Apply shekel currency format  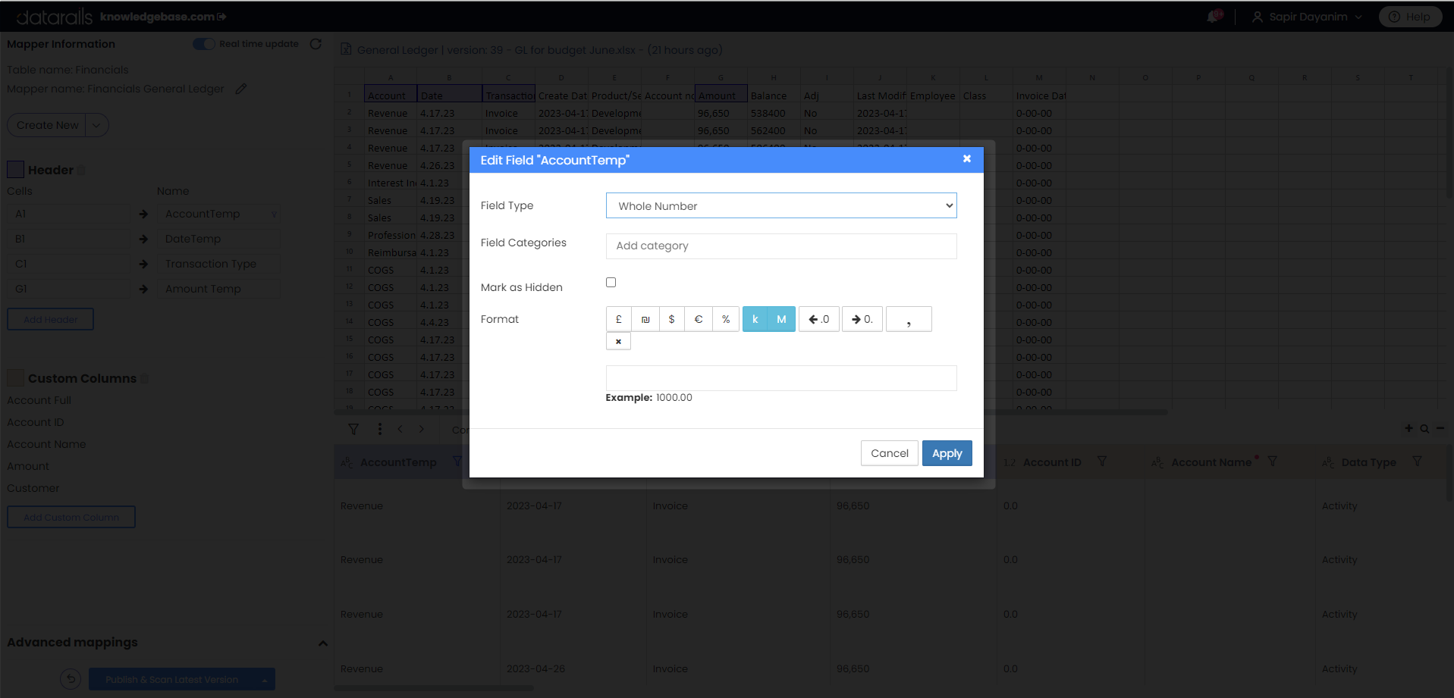(x=645, y=319)
